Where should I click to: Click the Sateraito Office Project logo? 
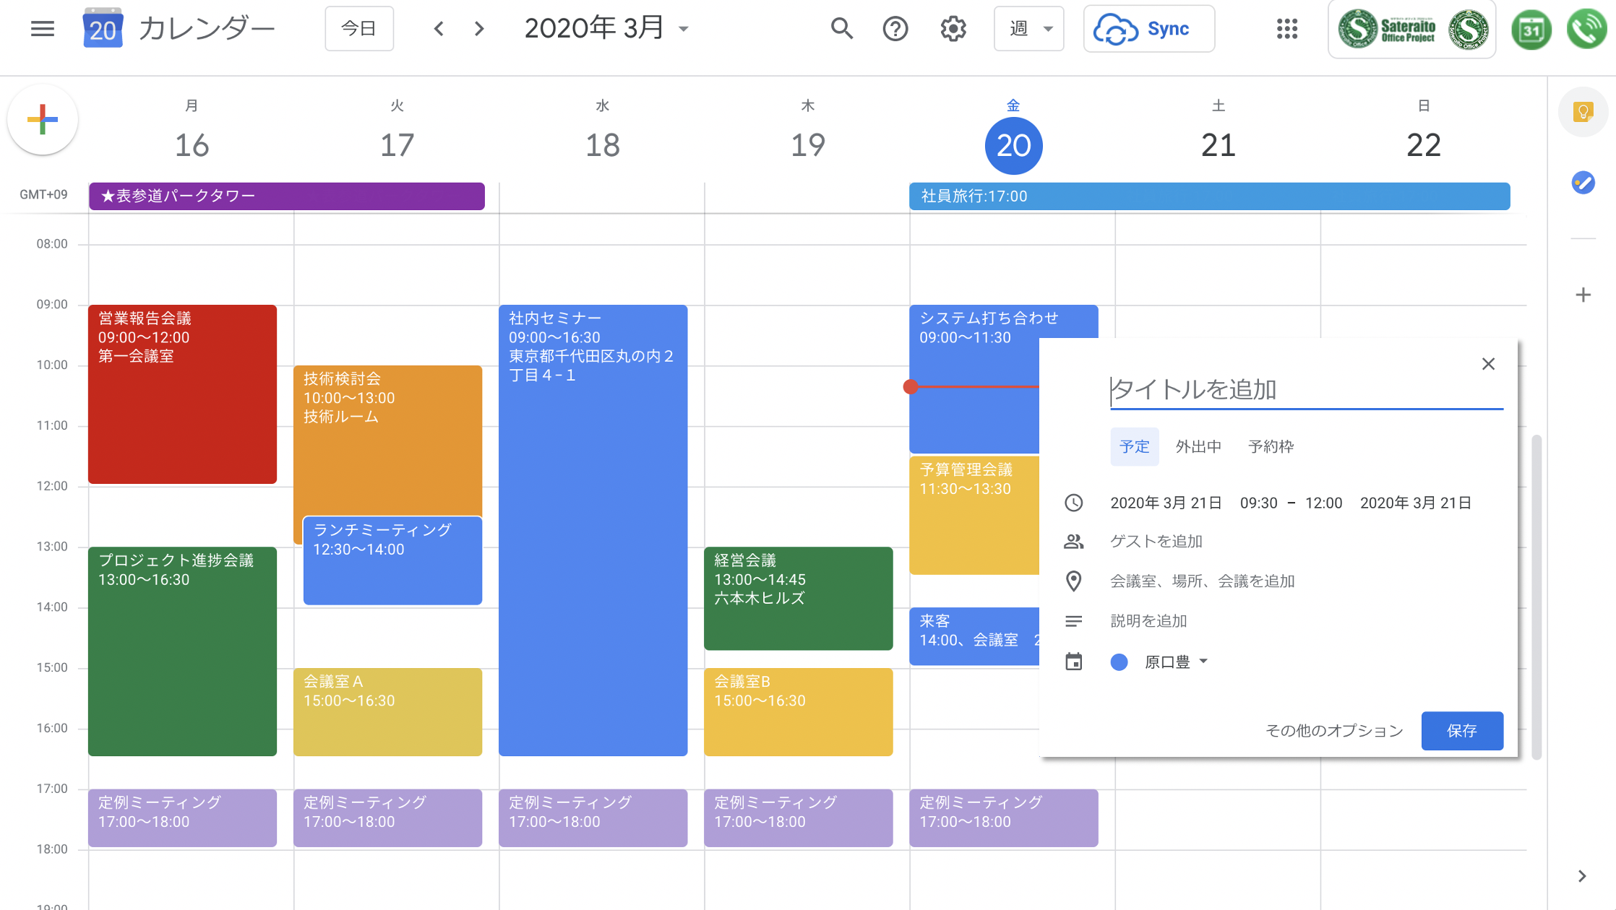pyautogui.click(x=1412, y=30)
